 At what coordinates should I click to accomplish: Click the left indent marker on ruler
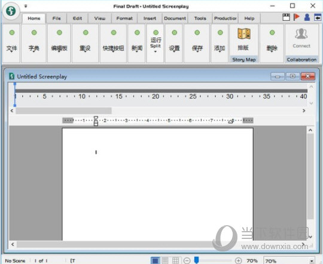tap(96, 121)
